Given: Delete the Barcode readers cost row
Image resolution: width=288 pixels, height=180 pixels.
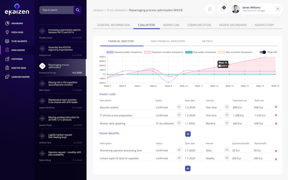Looking at the screenshot, I should pyautogui.click(x=276, y=107).
